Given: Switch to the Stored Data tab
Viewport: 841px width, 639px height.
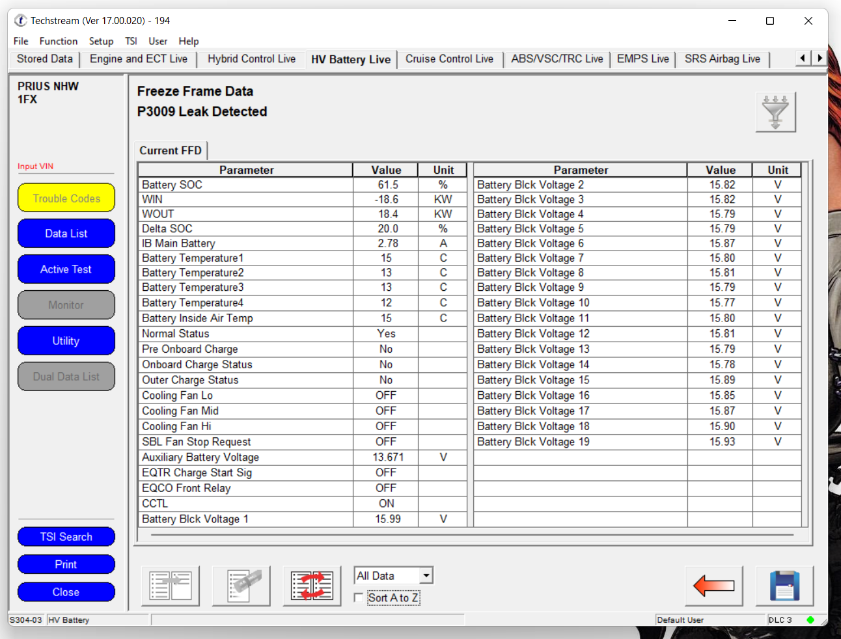Looking at the screenshot, I should [44, 59].
